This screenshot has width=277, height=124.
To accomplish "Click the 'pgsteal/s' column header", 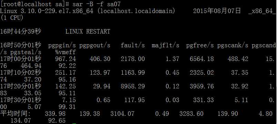I will click(x=26, y=52).
